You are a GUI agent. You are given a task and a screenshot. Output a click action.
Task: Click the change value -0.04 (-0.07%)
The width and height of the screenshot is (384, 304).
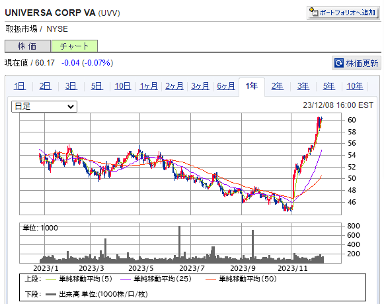[x=87, y=63]
